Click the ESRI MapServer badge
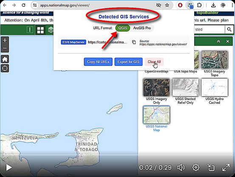235x177 pixels. [74, 42]
